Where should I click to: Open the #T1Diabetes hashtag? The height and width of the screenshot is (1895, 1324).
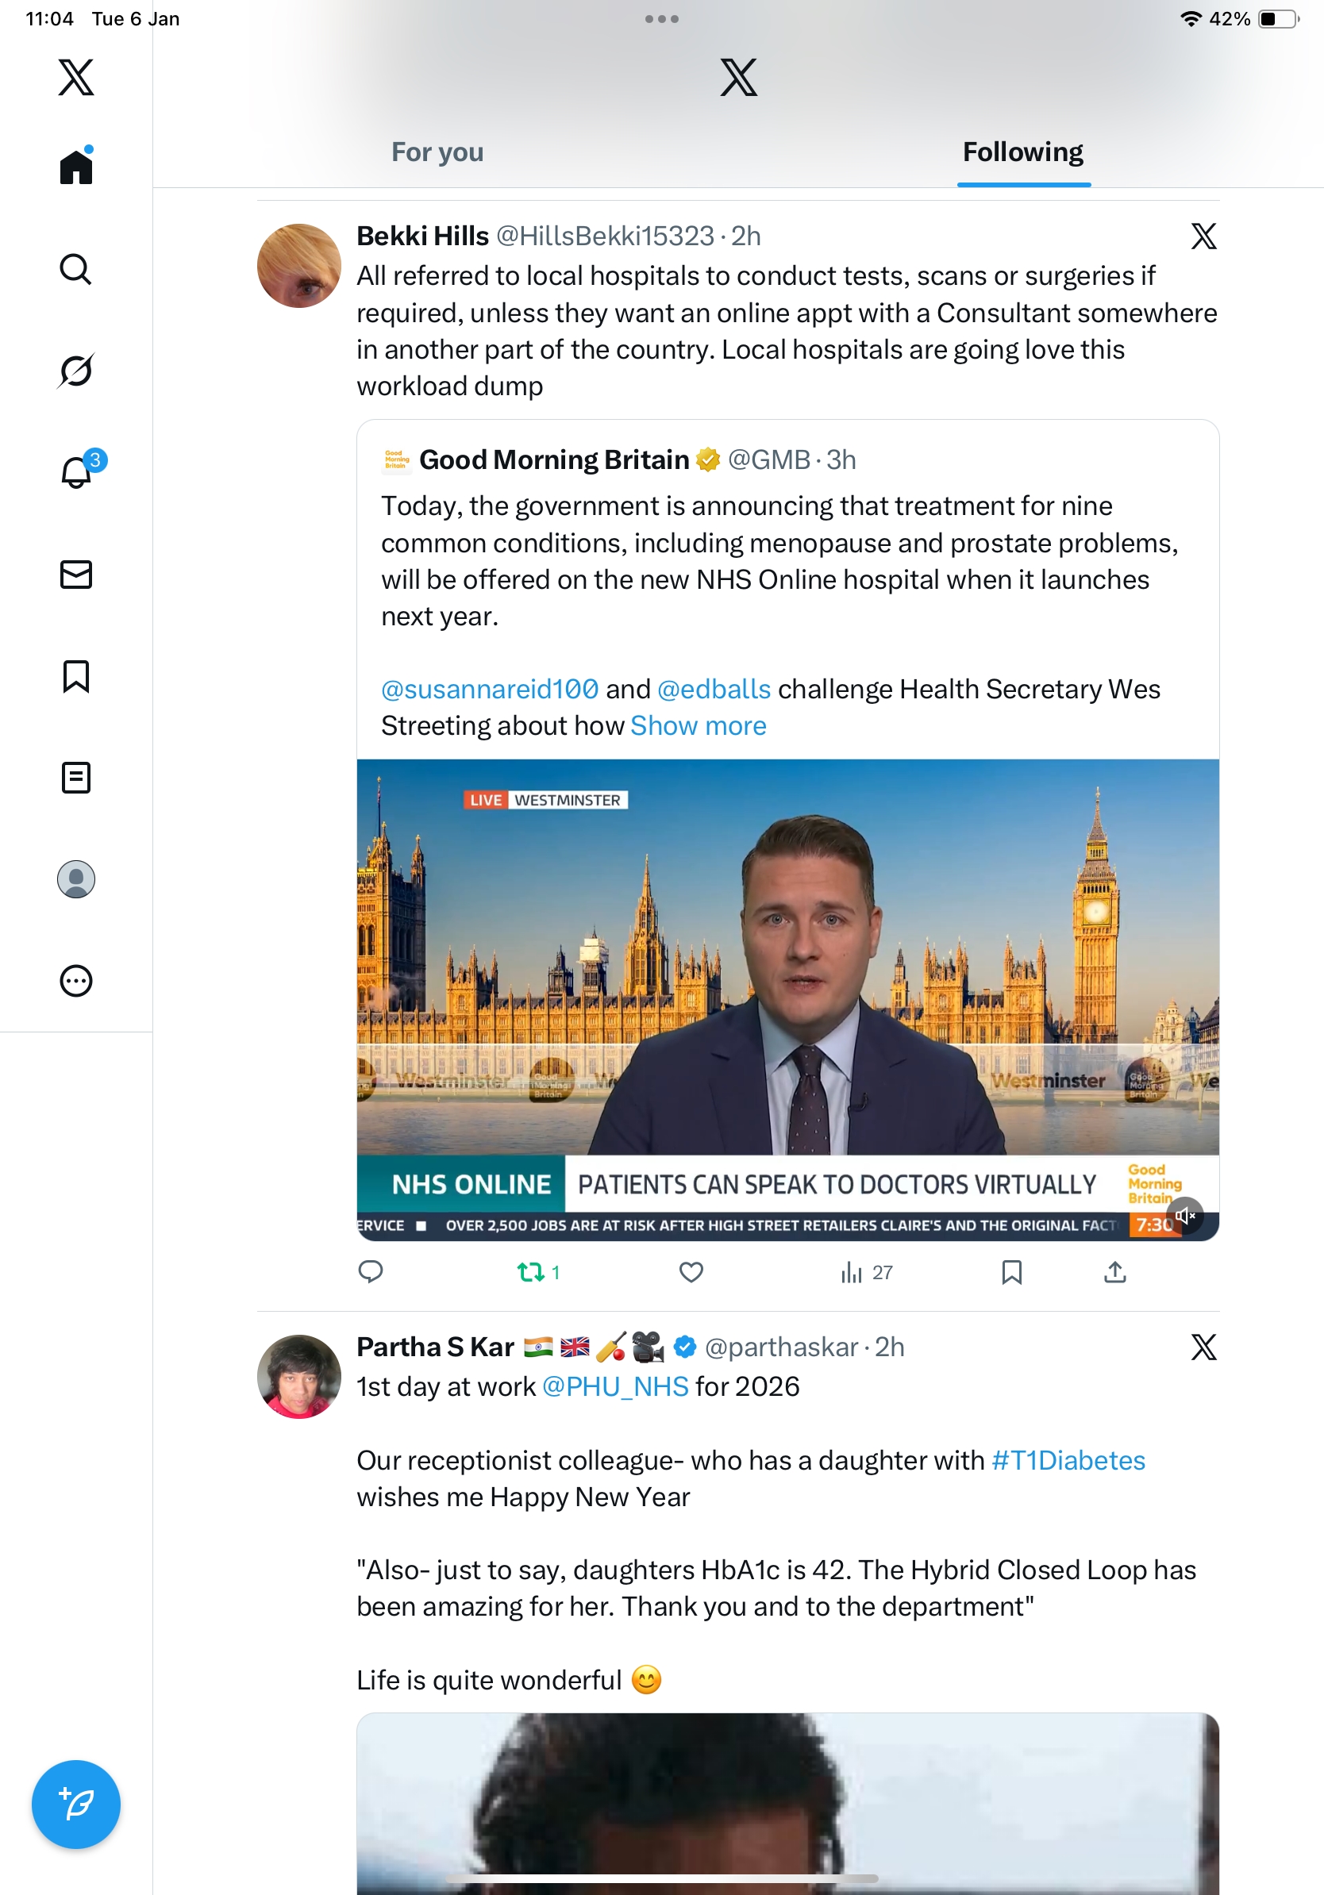click(1068, 1460)
